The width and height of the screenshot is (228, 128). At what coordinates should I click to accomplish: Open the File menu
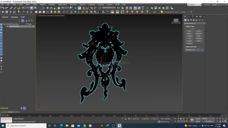click(x=2, y=5)
